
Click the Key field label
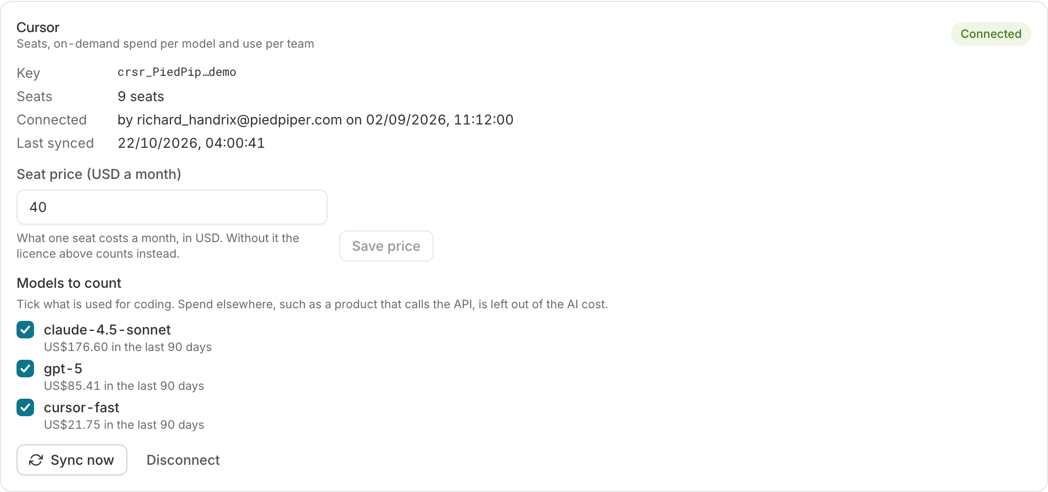(x=28, y=73)
